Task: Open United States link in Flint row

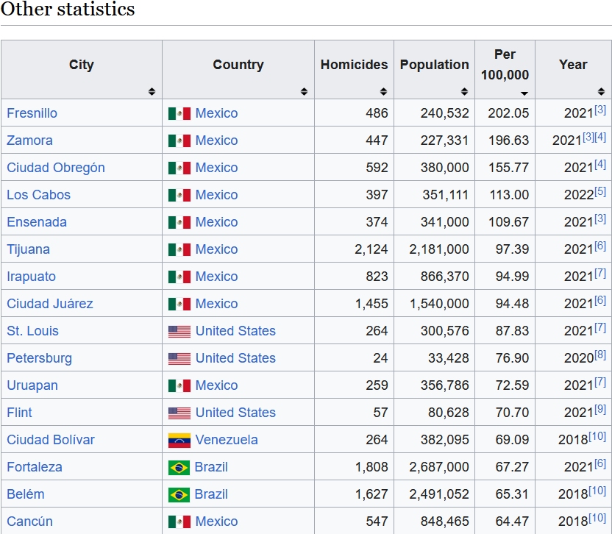Action: (235, 413)
